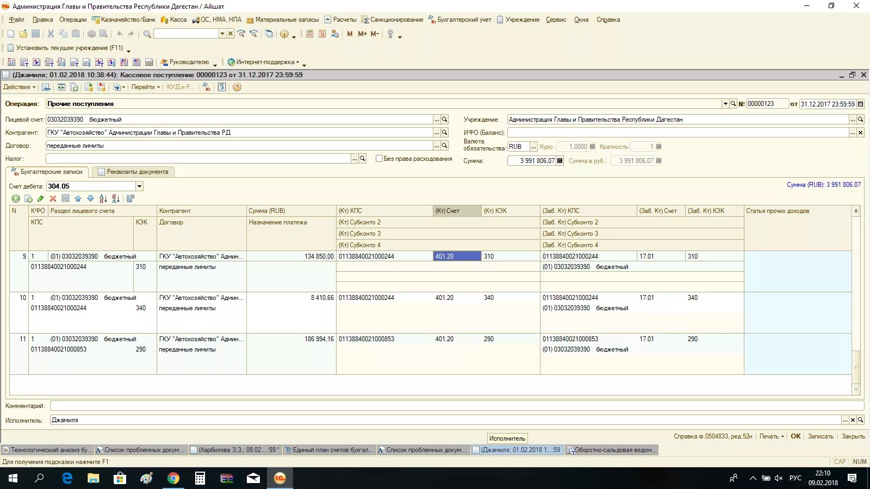Delete the row with the red X icon
This screenshot has height=489, width=870.
pyautogui.click(x=53, y=199)
